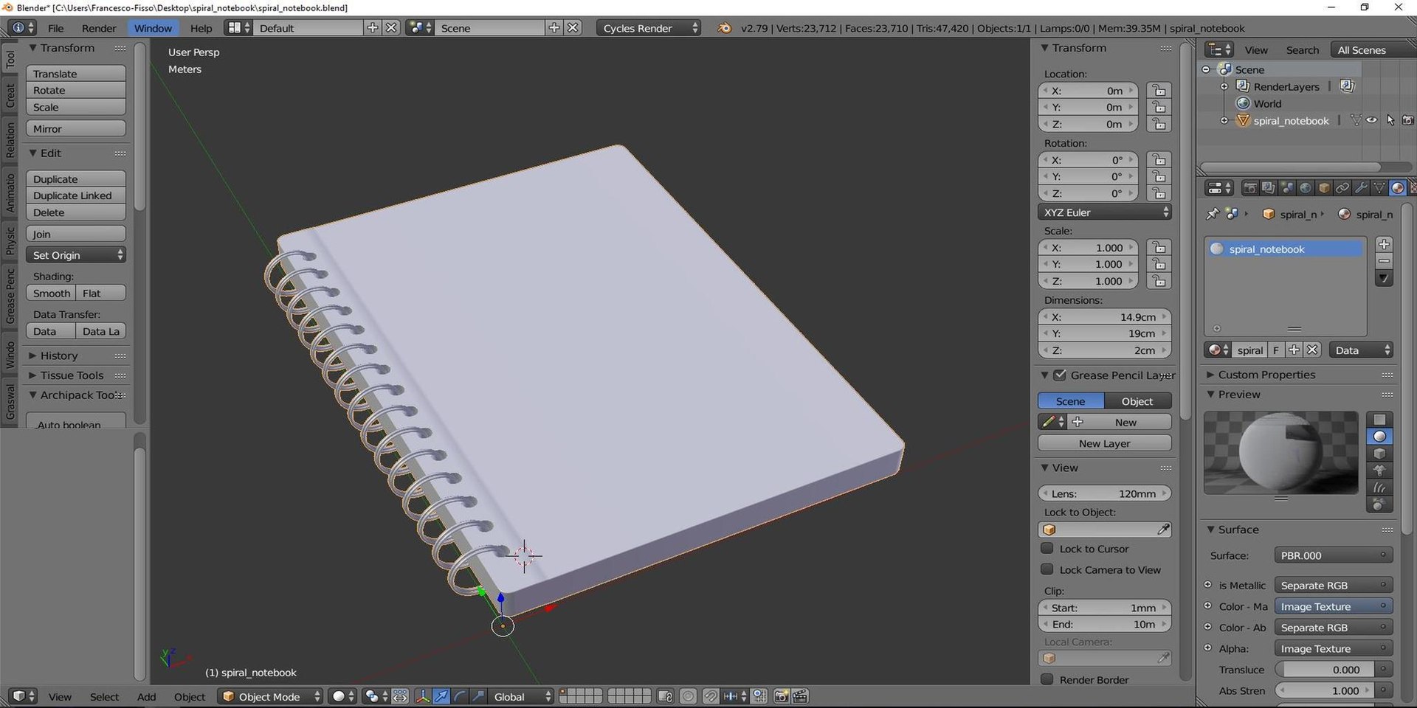
Task: Click the New Layer button
Action: pyautogui.click(x=1105, y=443)
